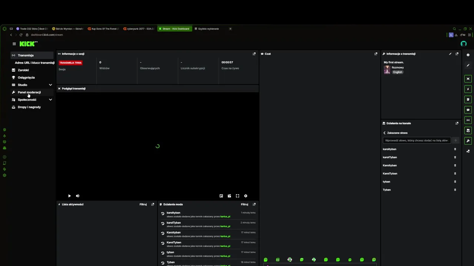Screen dimensions: 474x266
Task: Expand the Społeczność section chevron
Action: pos(50,100)
